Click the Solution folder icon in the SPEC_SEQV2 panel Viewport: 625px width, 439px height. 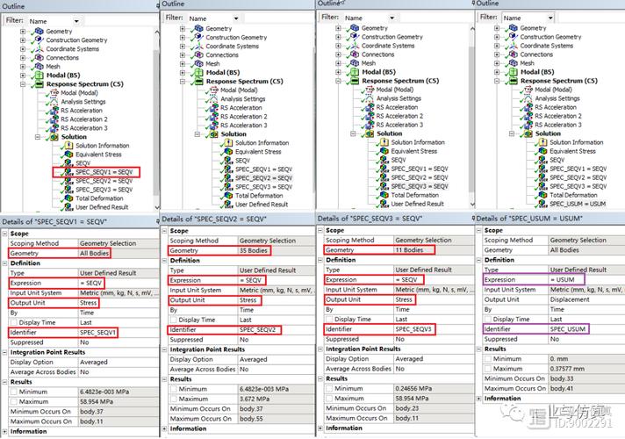pyautogui.click(x=213, y=134)
